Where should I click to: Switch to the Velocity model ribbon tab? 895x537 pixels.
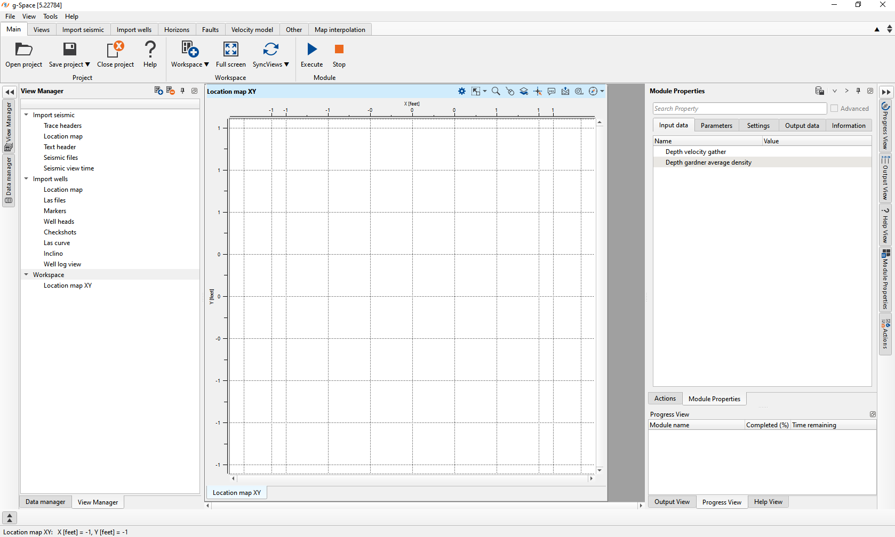click(x=252, y=29)
